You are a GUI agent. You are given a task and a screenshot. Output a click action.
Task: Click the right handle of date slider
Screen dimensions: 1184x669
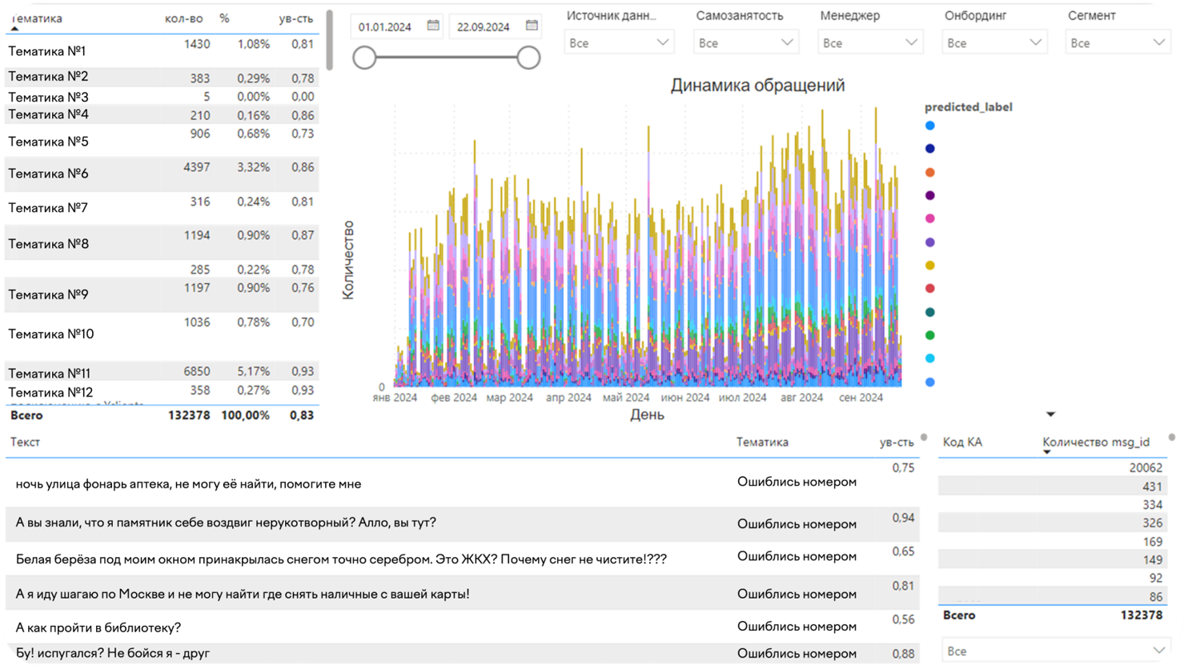pyautogui.click(x=528, y=57)
